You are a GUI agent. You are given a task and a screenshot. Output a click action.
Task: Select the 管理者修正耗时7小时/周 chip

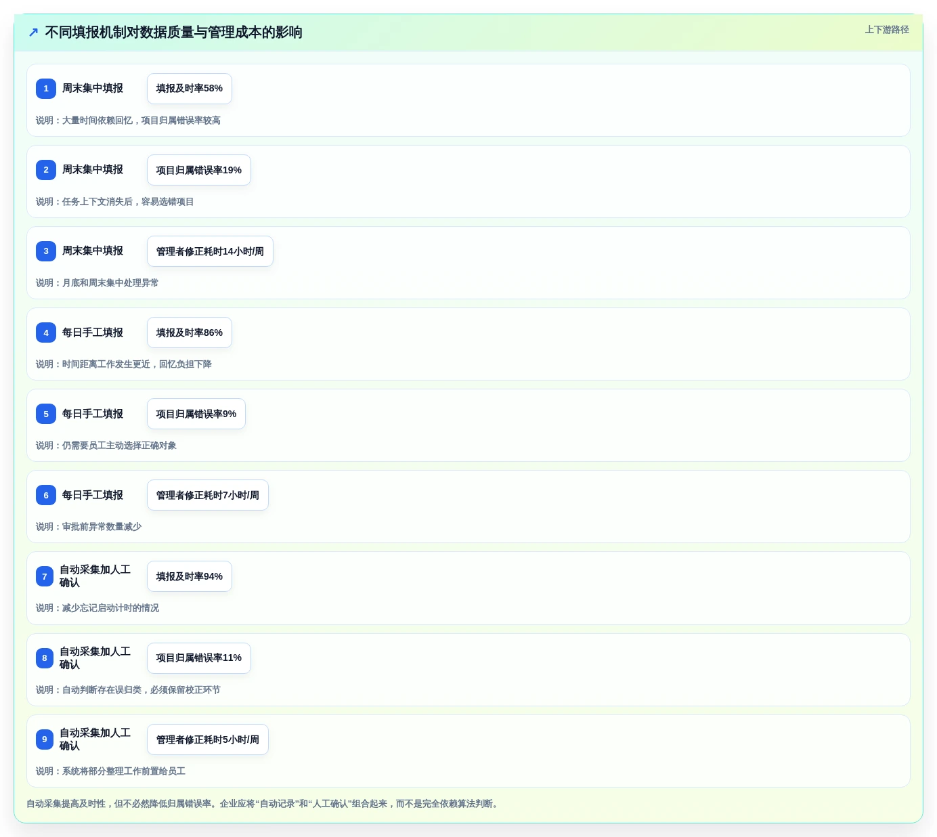coord(208,495)
